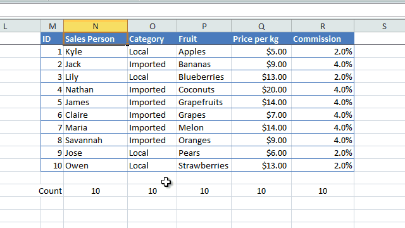Select the Category header cell
This screenshot has height=228, width=405.
point(152,39)
